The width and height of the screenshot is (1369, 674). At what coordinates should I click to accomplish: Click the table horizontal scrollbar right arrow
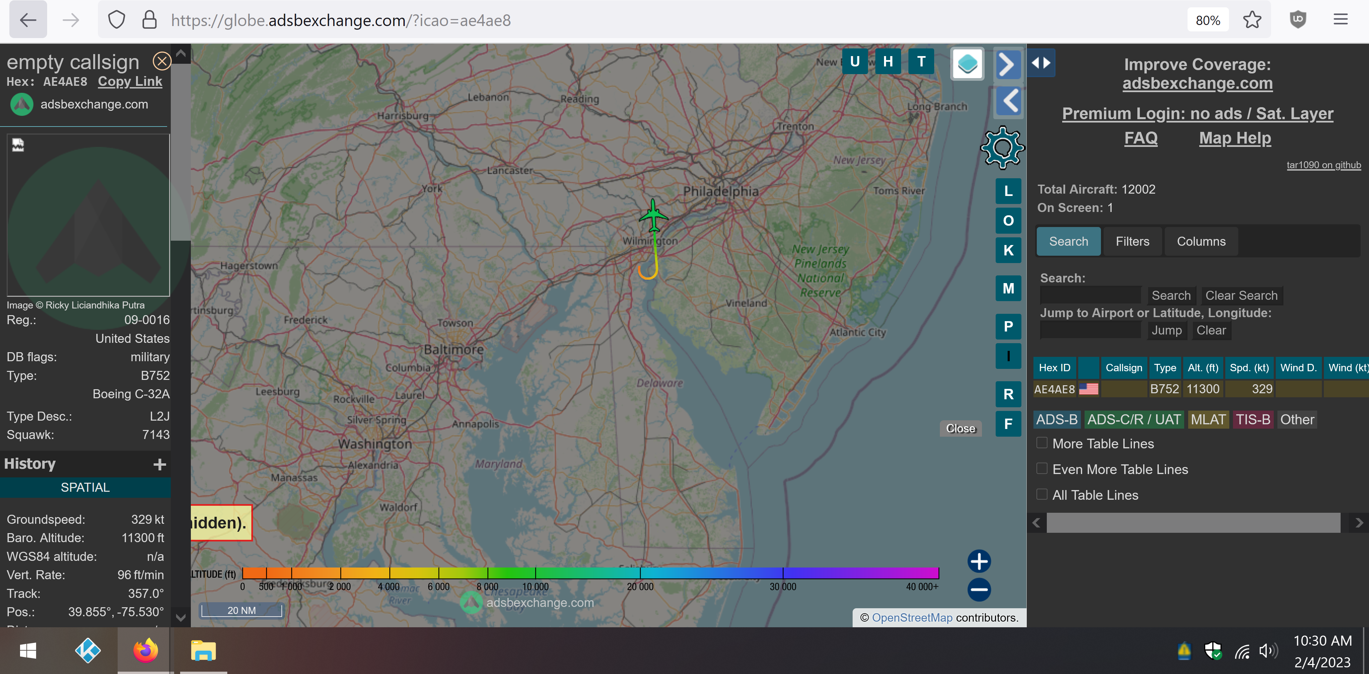coord(1359,523)
